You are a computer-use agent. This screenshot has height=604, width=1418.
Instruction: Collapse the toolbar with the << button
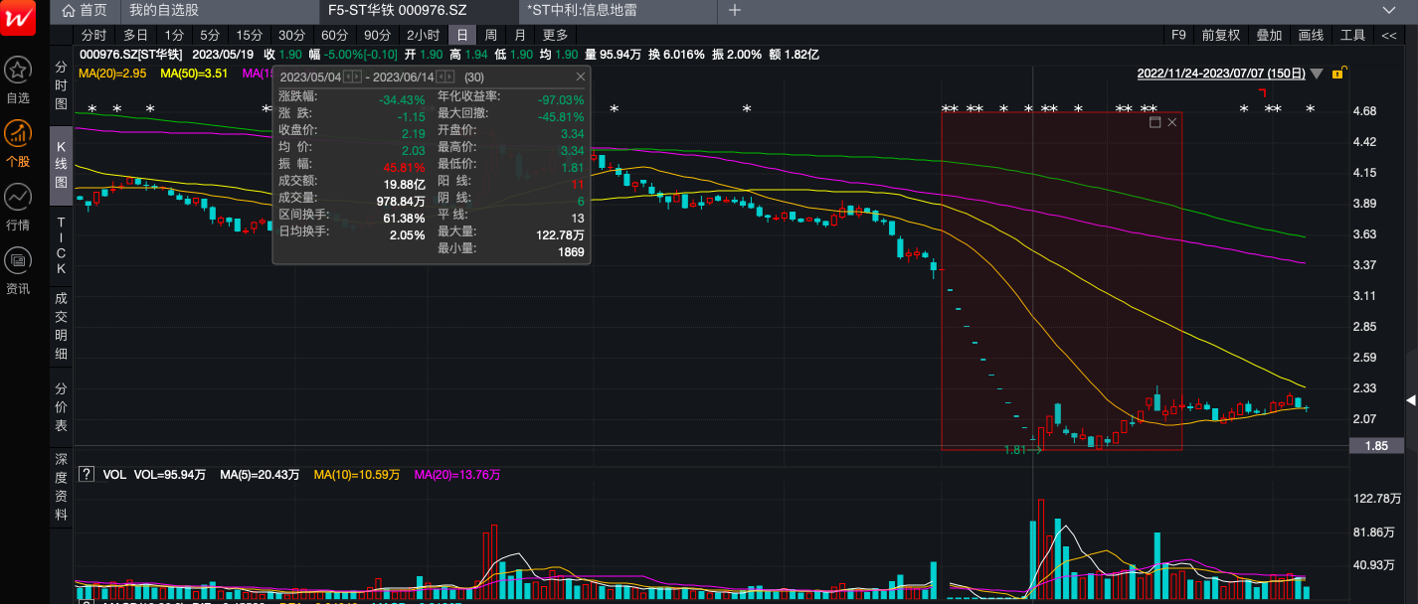pos(1388,35)
